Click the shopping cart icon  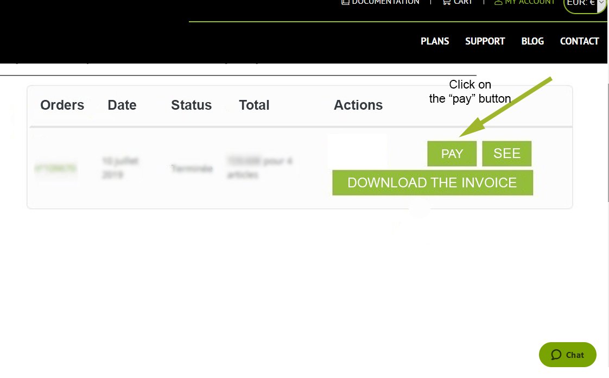pos(446,2)
